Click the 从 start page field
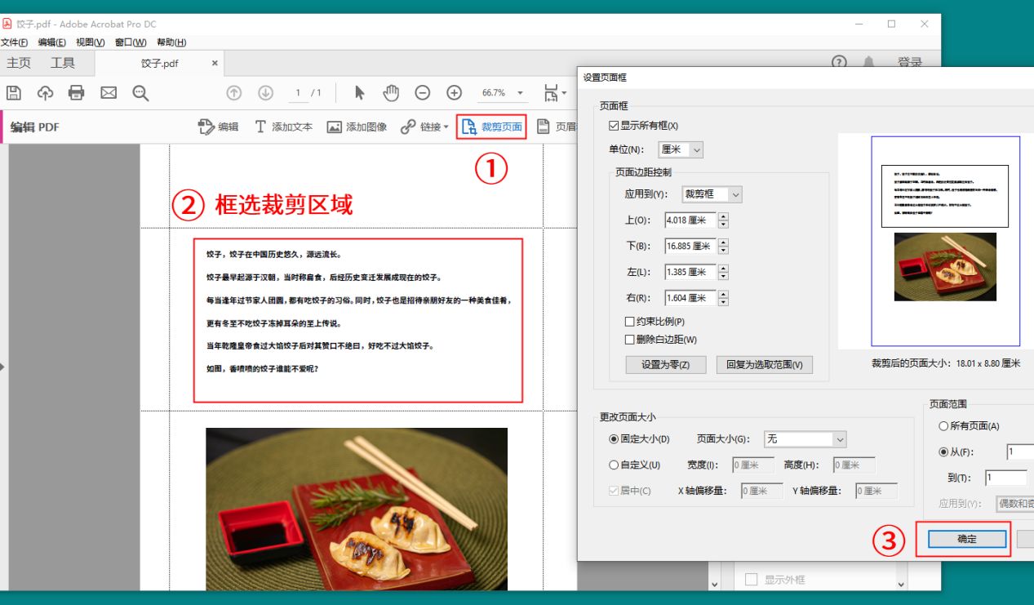This screenshot has height=605, width=1034. [x=1020, y=452]
